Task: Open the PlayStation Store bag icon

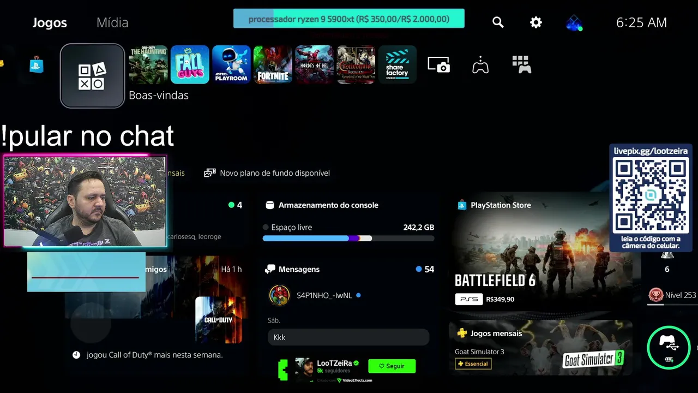Action: click(x=37, y=65)
